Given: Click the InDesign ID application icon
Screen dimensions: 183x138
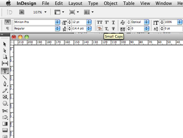Looking at the screenshot, I should [9, 12].
